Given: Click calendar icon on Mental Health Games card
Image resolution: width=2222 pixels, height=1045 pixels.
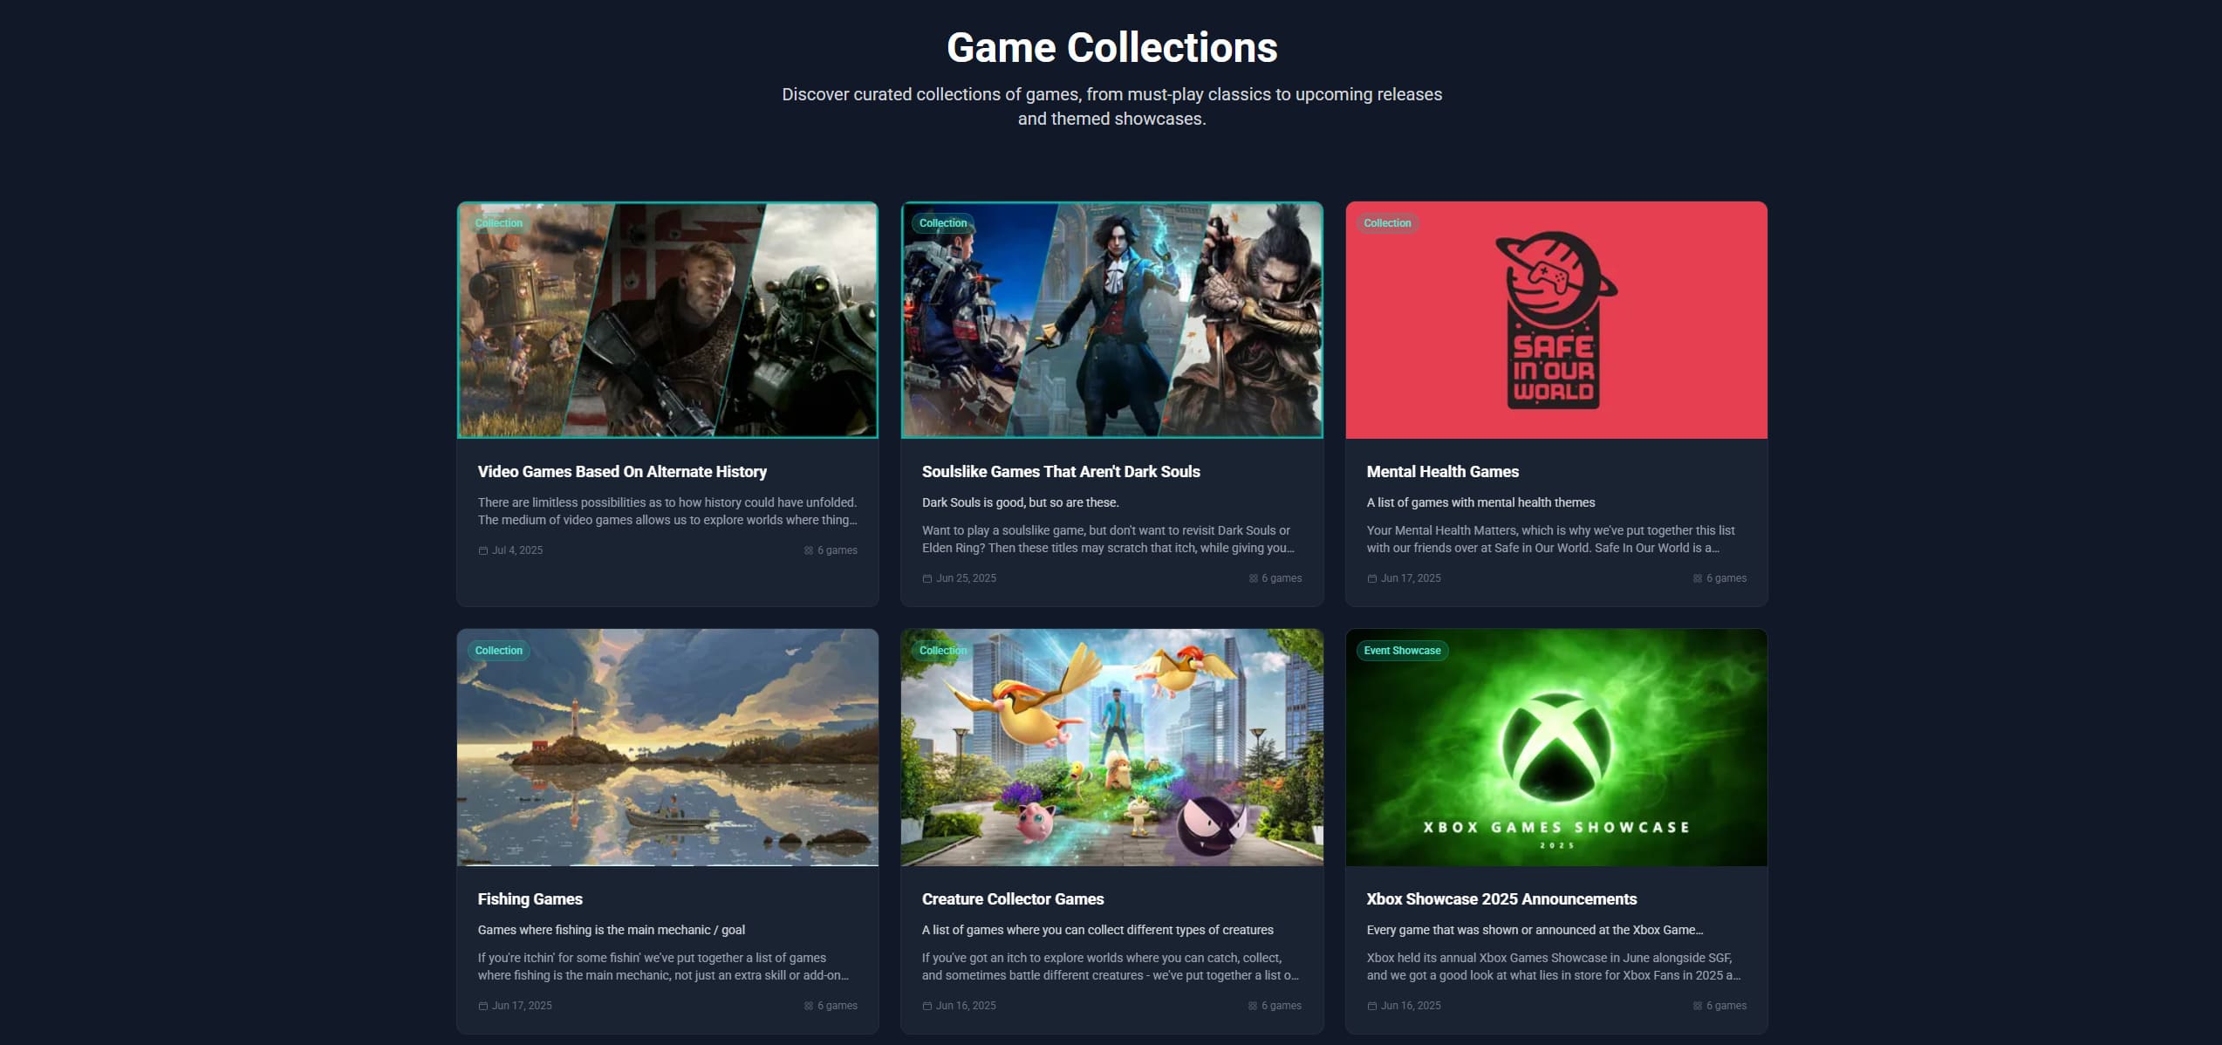Looking at the screenshot, I should pos(1371,578).
